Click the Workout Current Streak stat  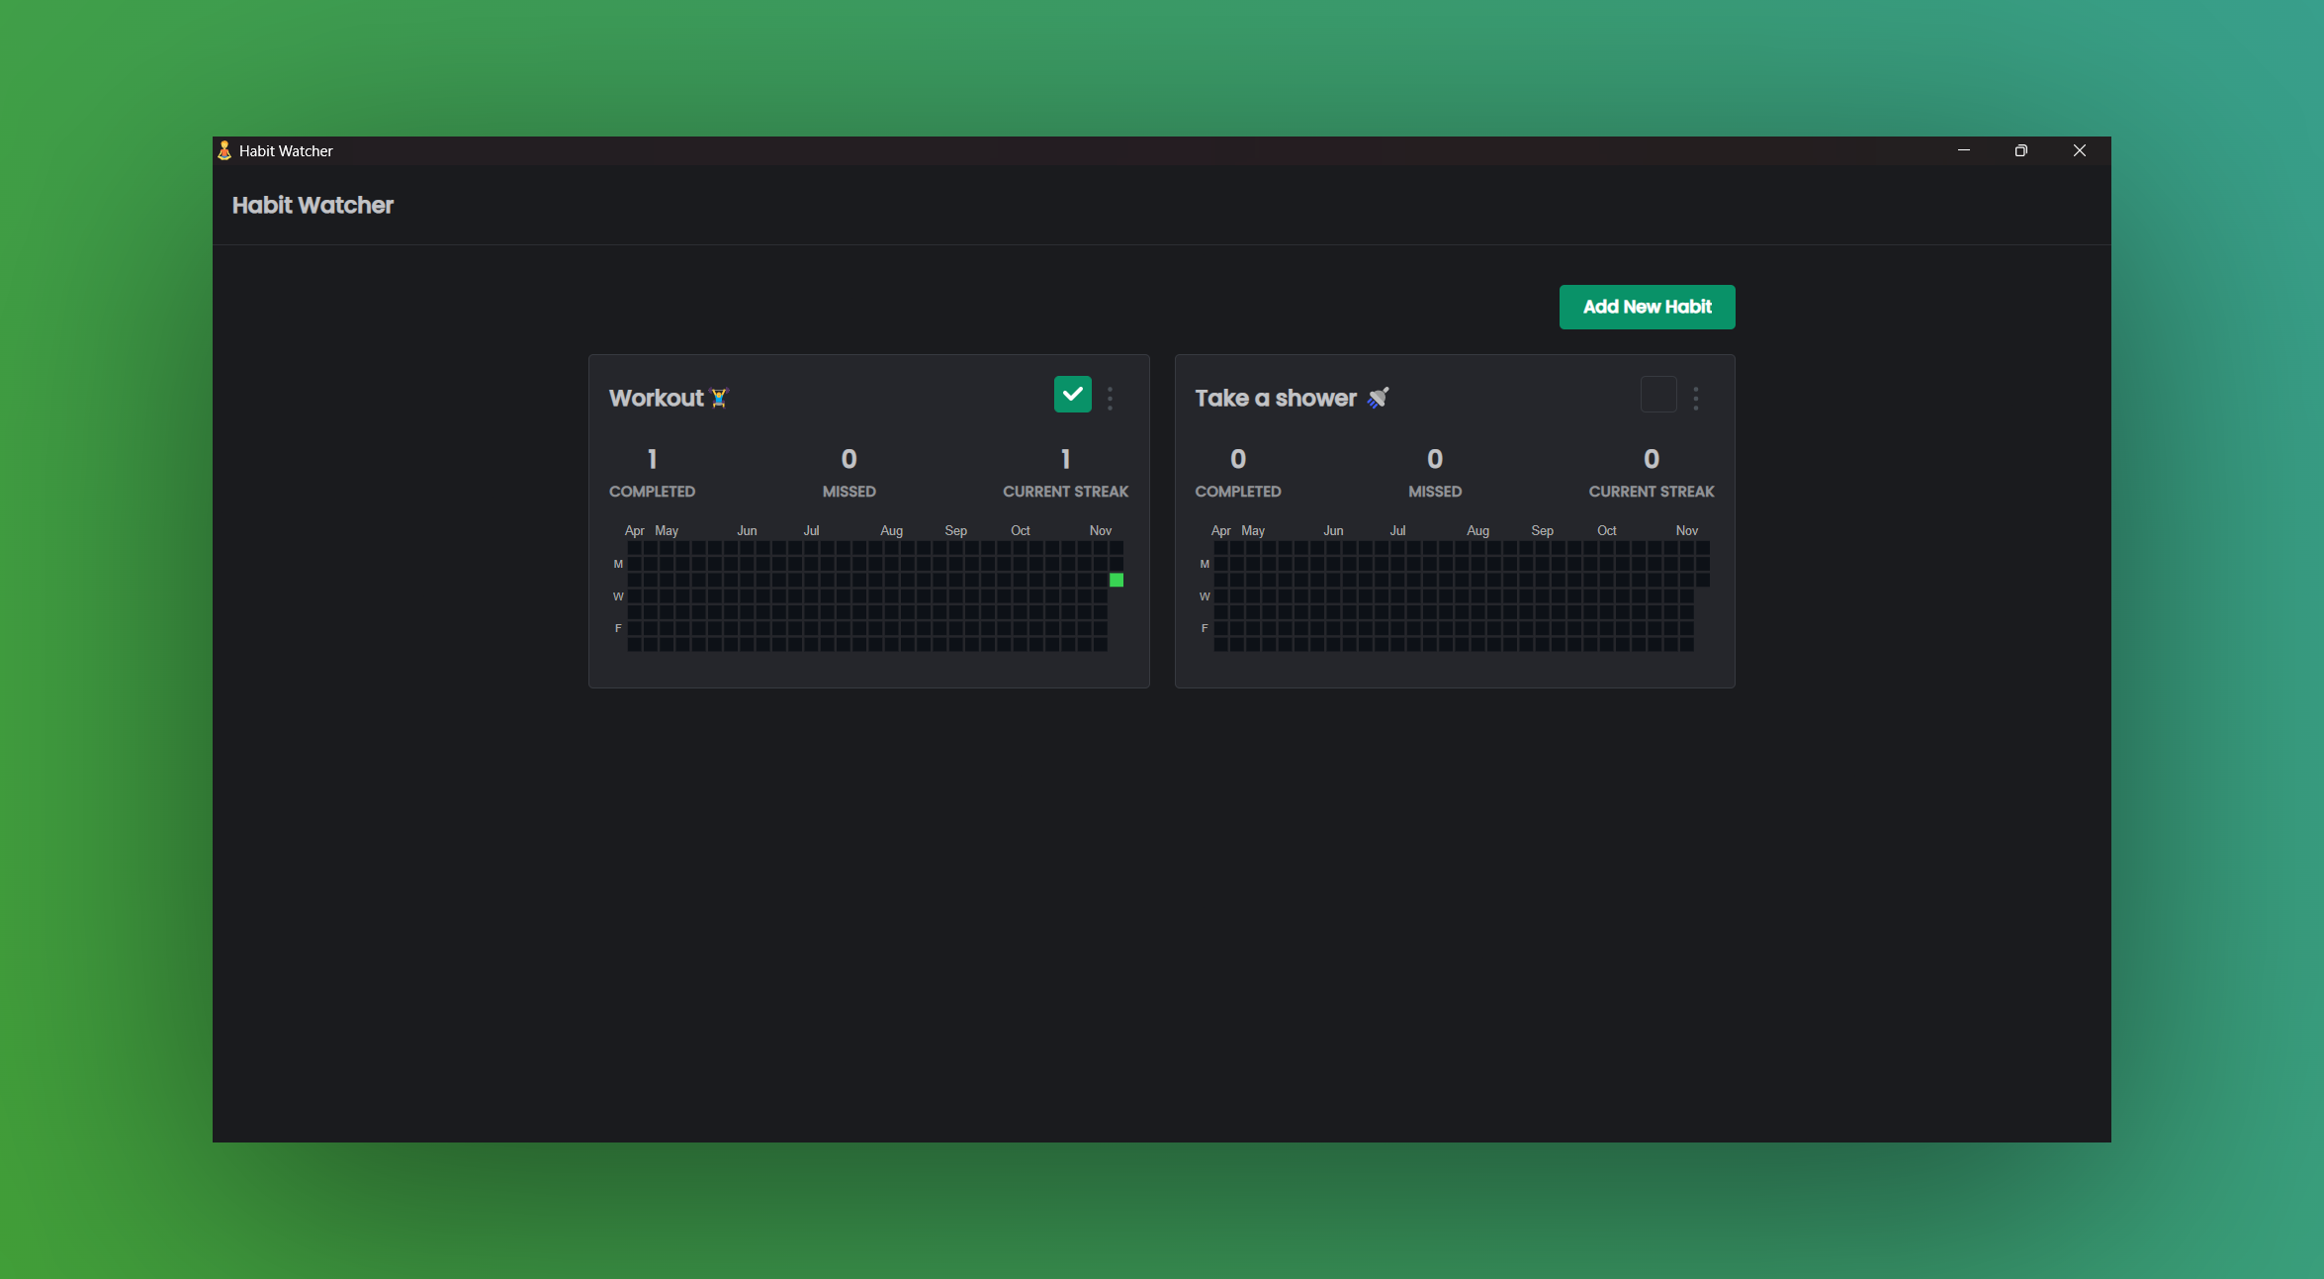pos(1065,472)
